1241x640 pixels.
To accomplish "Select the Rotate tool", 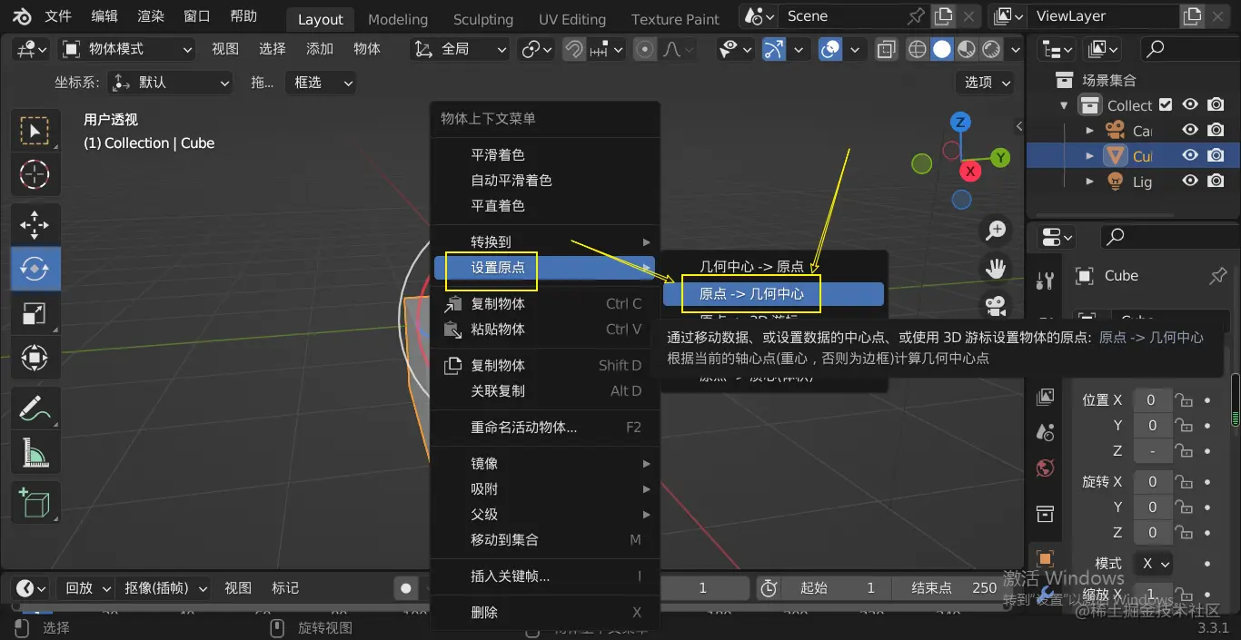I will (35, 268).
